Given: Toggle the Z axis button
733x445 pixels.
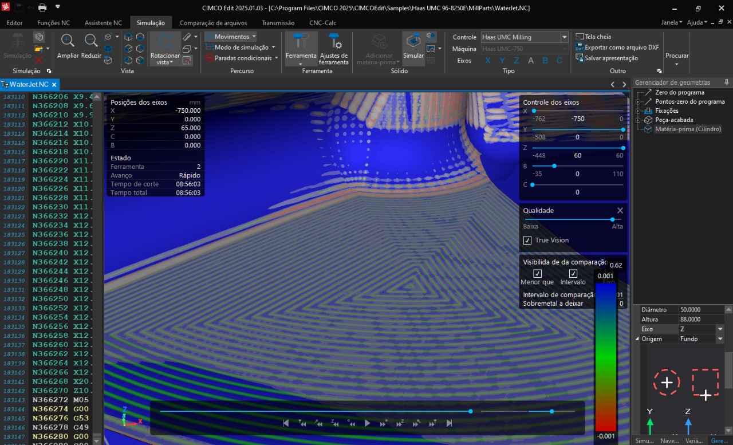Looking at the screenshot, I should 517,61.
